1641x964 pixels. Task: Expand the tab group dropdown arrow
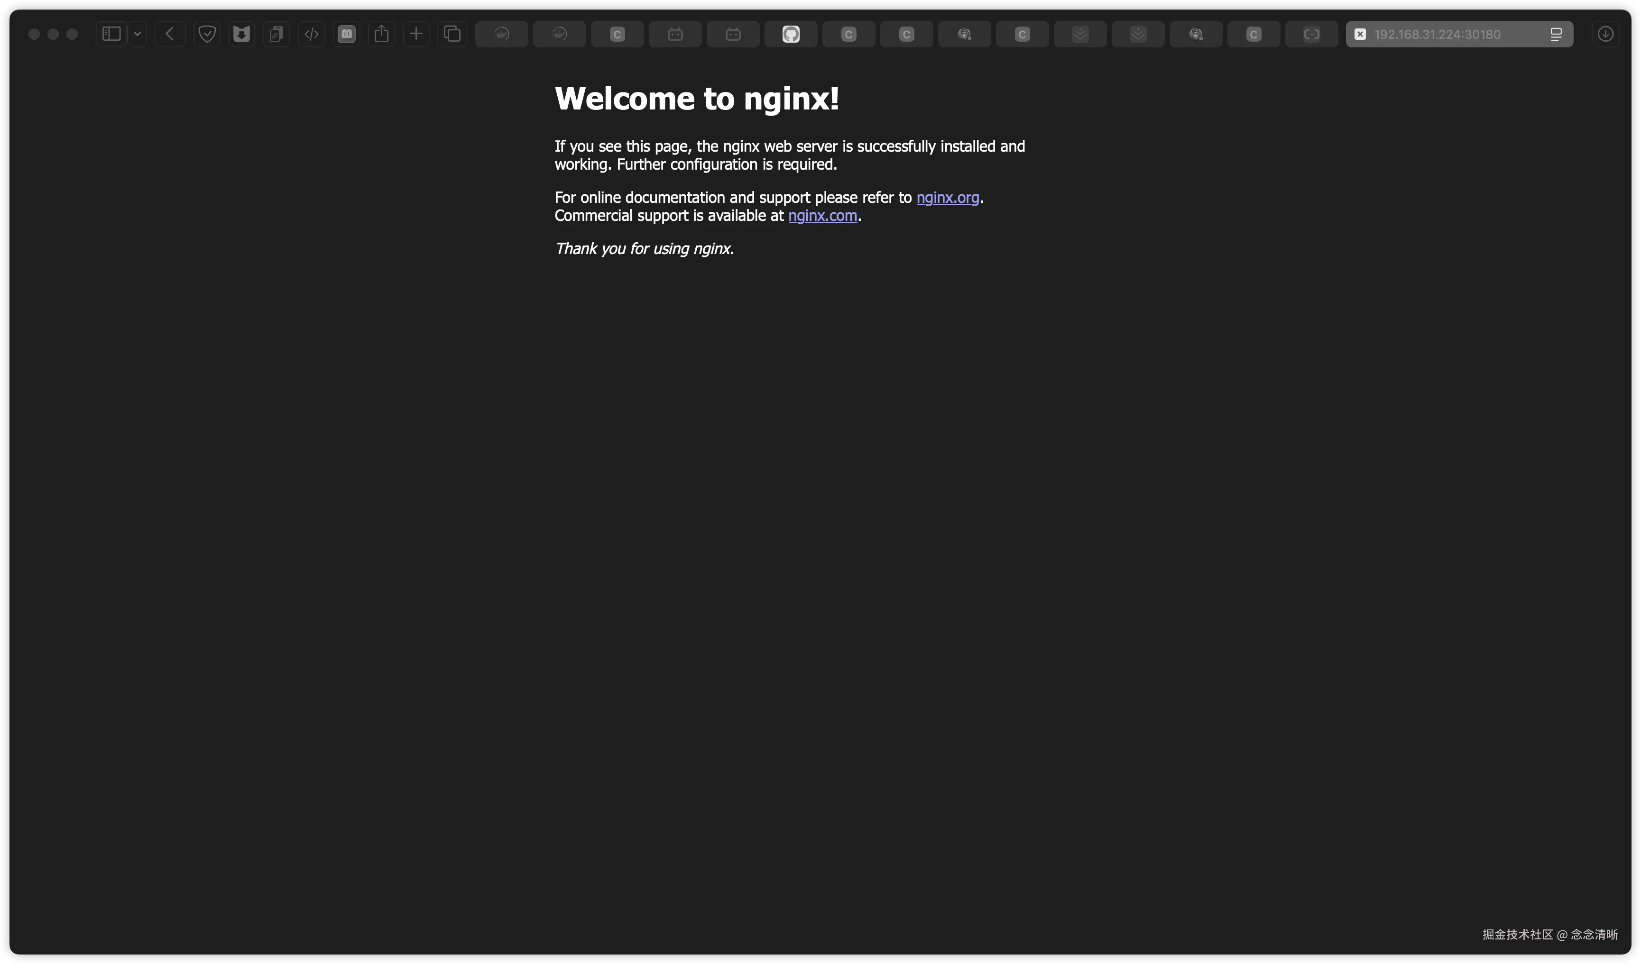(138, 34)
